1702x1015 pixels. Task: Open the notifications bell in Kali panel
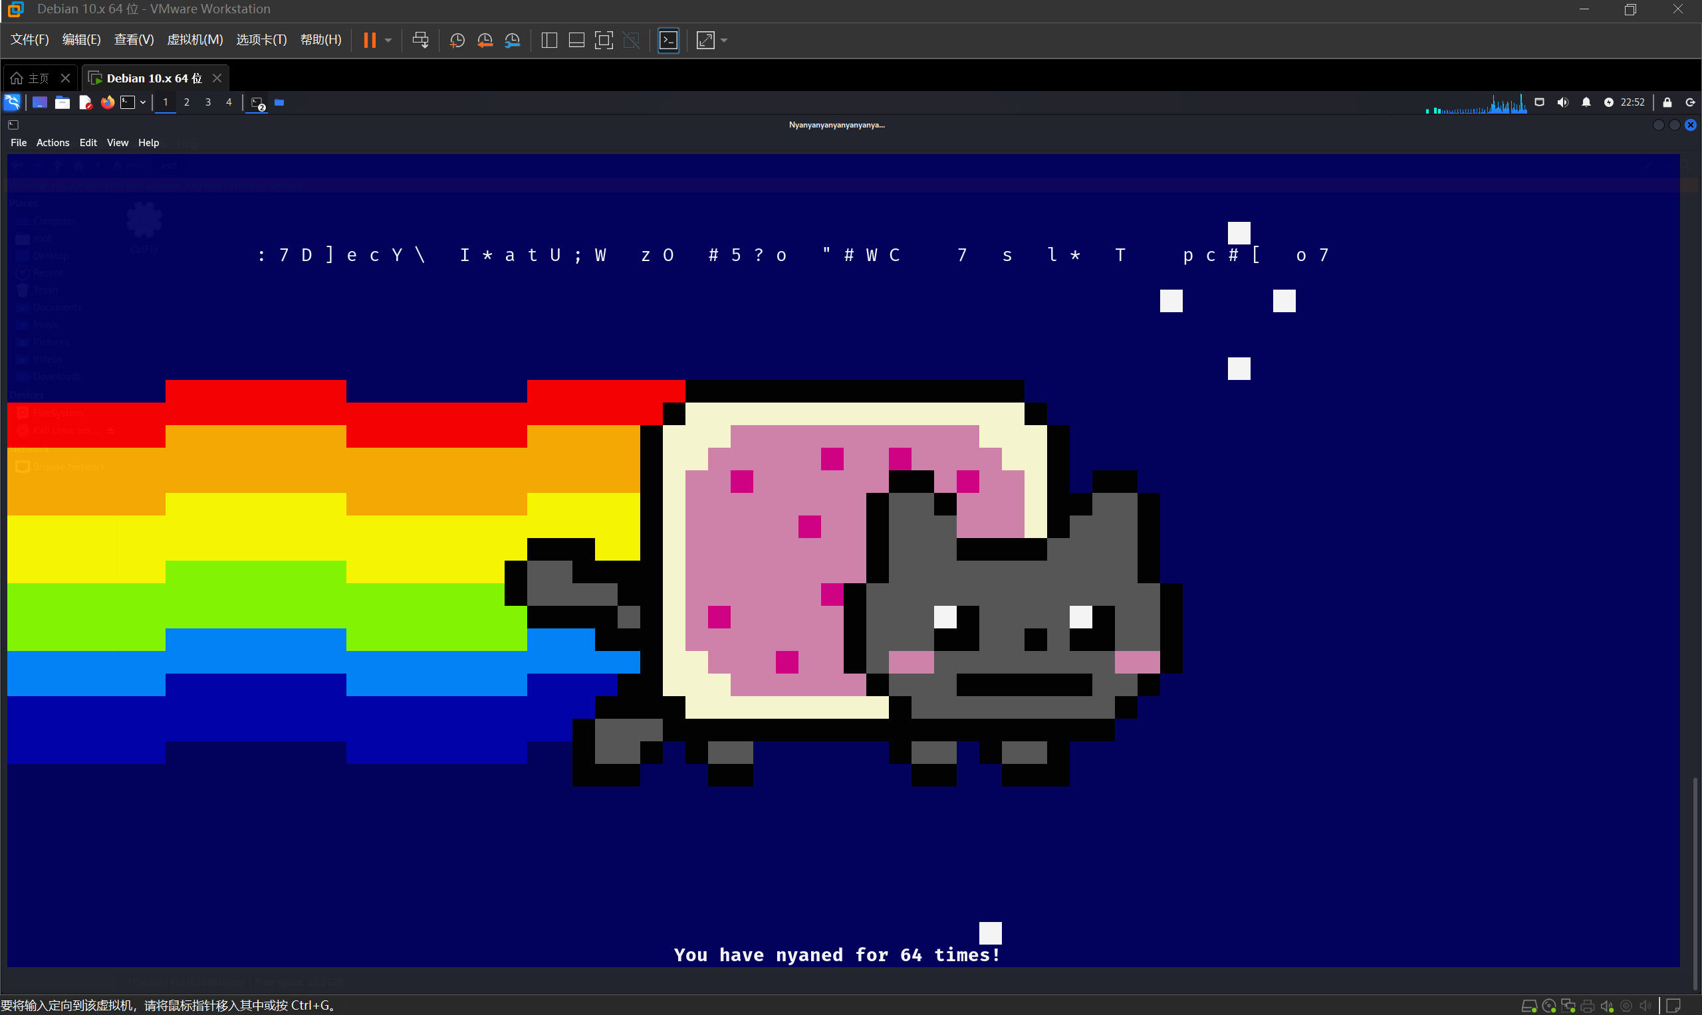coord(1586,102)
